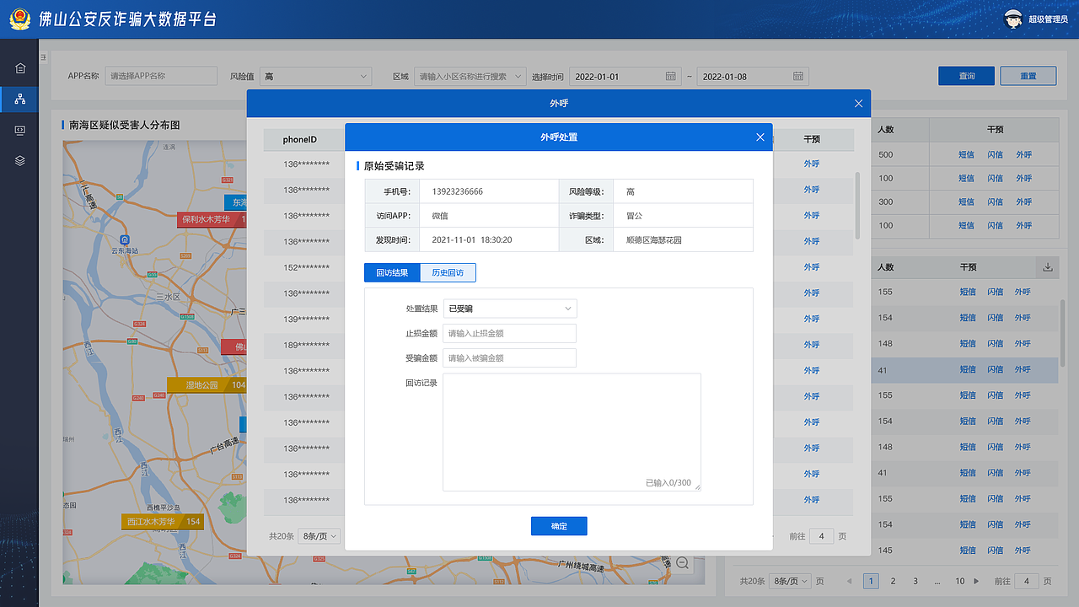Click 闪信 in the 145 people row

996,551
